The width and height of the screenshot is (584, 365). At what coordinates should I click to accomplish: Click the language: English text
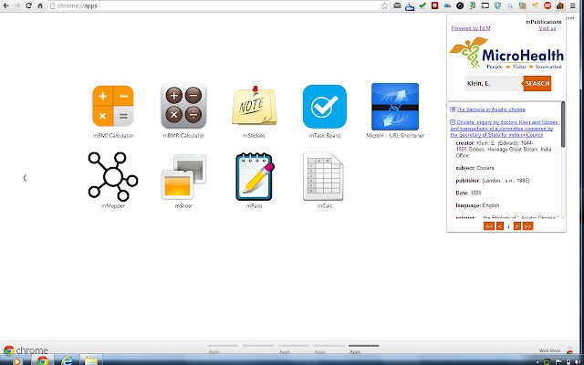click(x=477, y=205)
